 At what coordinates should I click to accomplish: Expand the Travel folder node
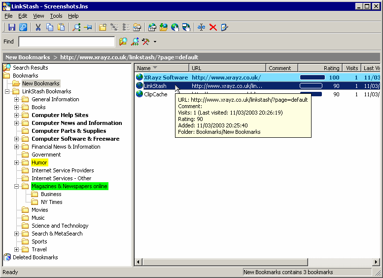(16, 249)
